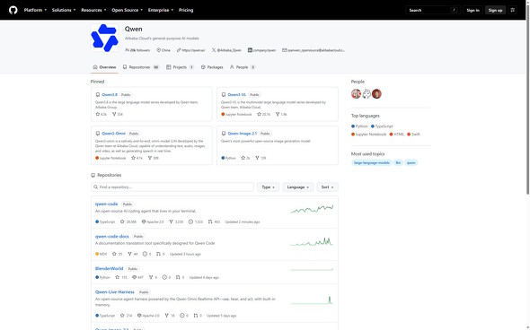The width and height of the screenshot is (530, 330).
Task: Click the Sign in button
Action: (x=473, y=10)
